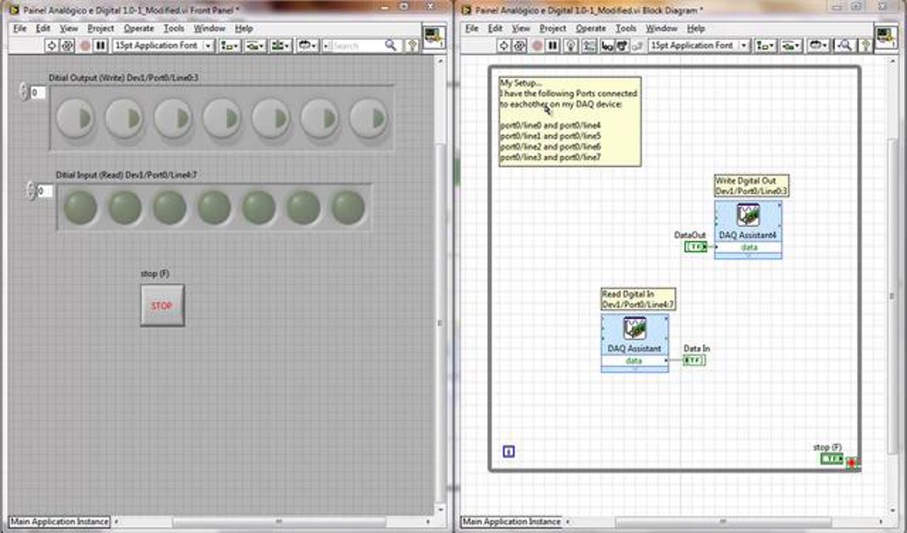Click Step Over debugging icon
The height and width of the screenshot is (533, 907).
click(622, 46)
